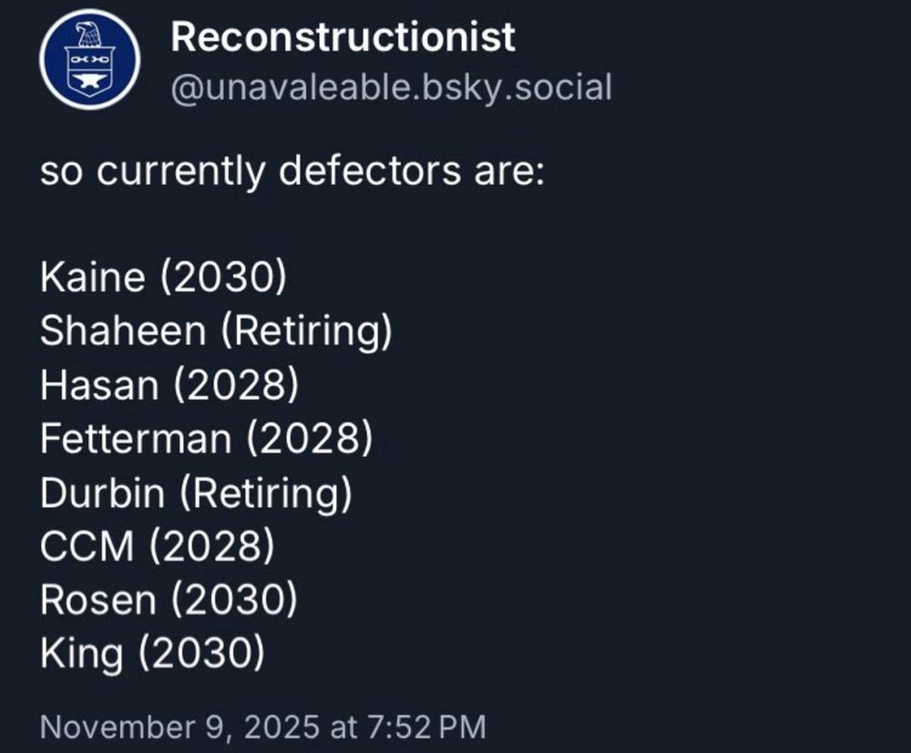The image size is (911, 753).
Task: Open the Reconstructionist display name
Action: [x=343, y=38]
